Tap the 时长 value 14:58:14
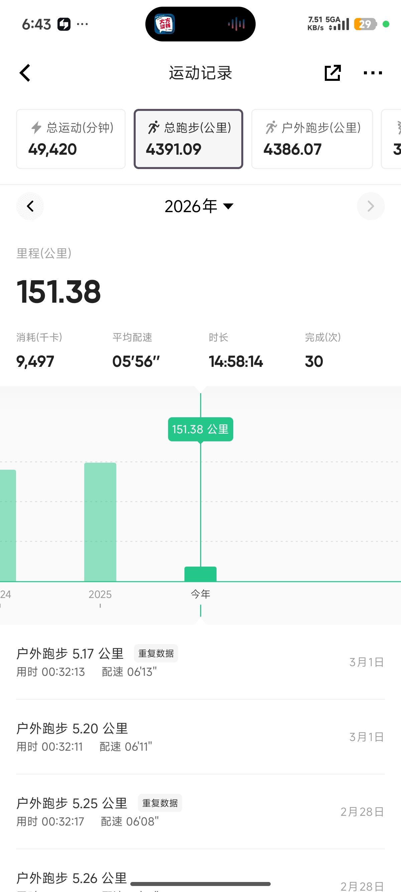This screenshot has width=401, height=892. (236, 361)
